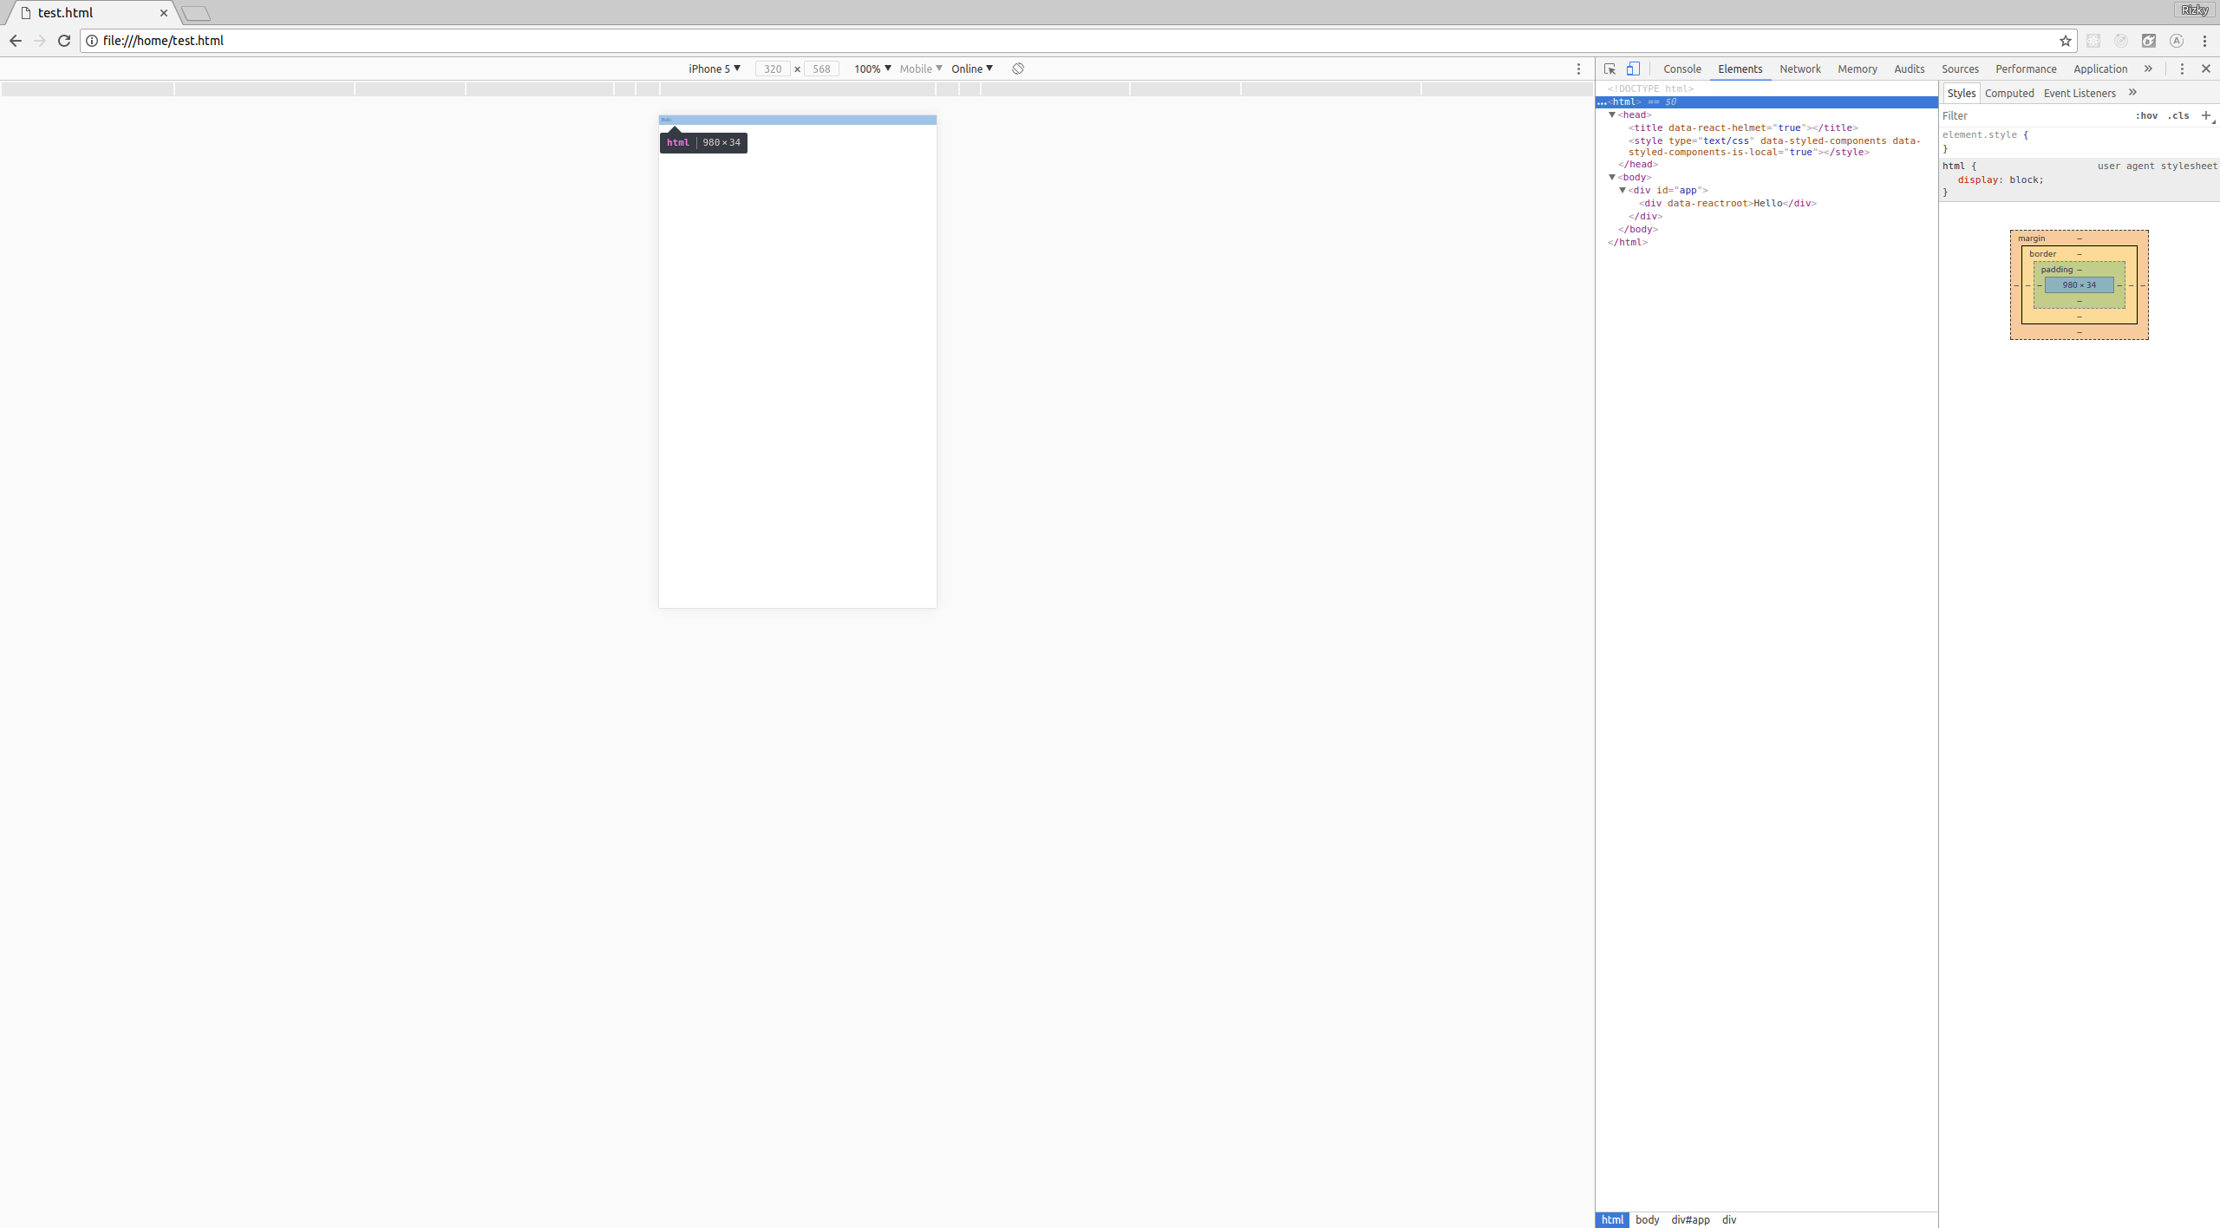This screenshot has height=1228, width=2220.
Task: Open the iPhone 5 device dropdown
Action: (713, 69)
